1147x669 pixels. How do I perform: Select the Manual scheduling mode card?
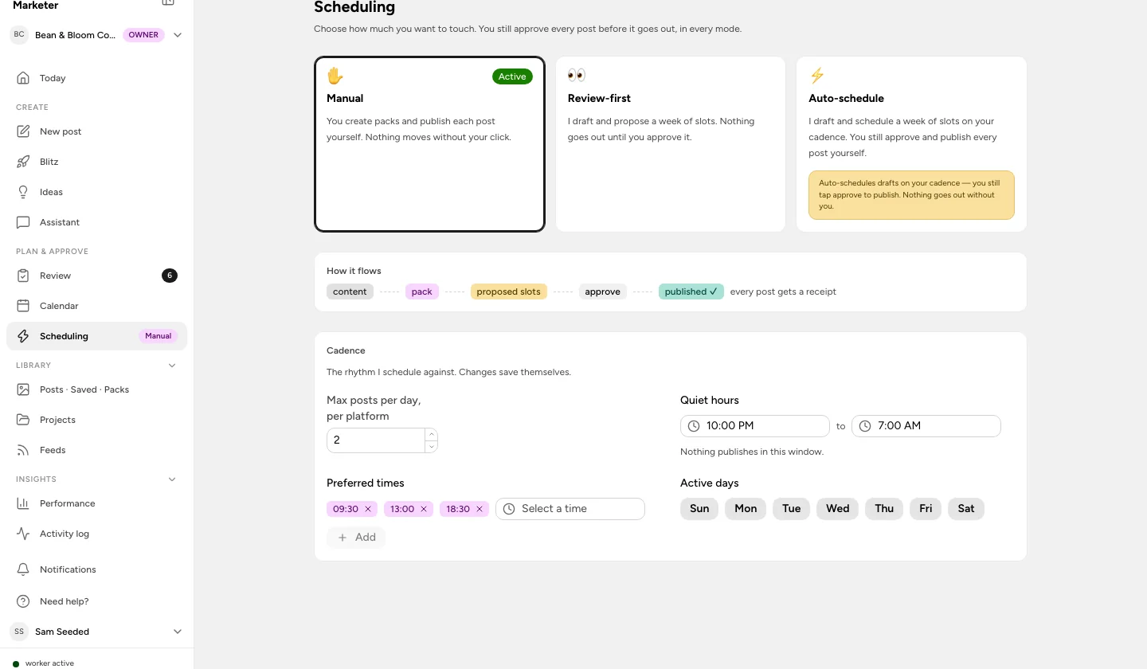(429, 144)
